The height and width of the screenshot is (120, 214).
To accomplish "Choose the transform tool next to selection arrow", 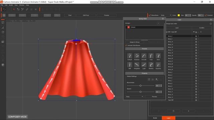I will [18, 9].
